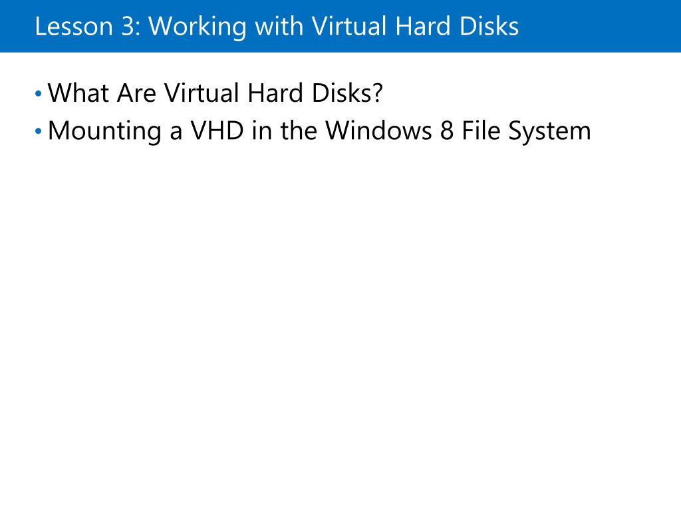This screenshot has height=511, width=681.
Task: Click the word 'Windows' in the second bullet
Action: [378, 130]
